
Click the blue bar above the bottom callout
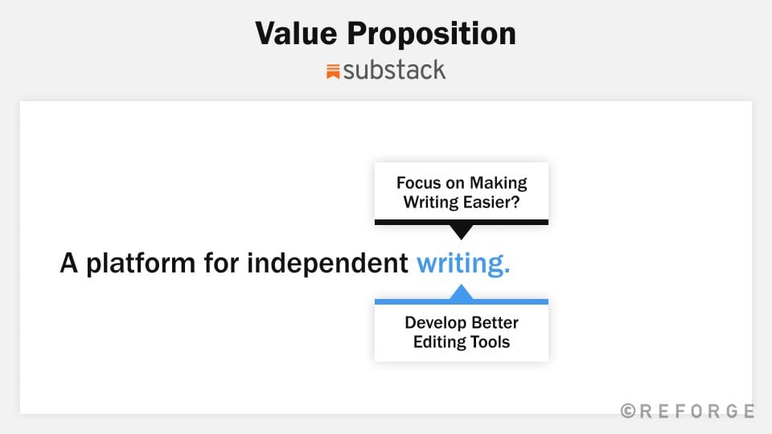pos(462,301)
